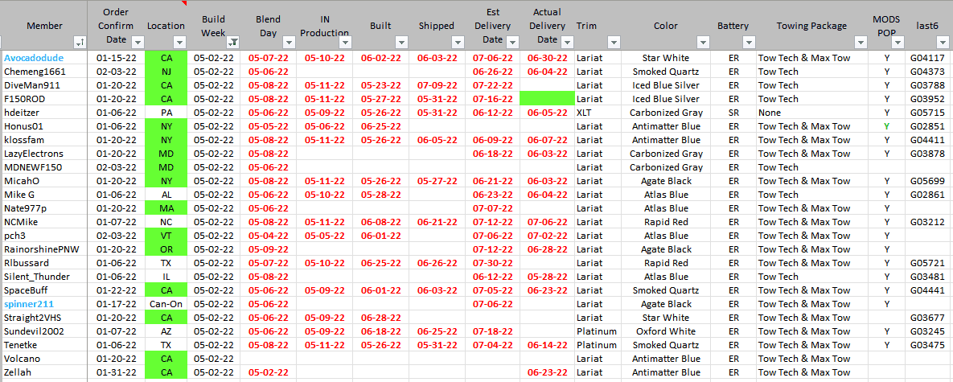Select the empty green cell in F150ROD row
The width and height of the screenshot is (953, 382).
(x=547, y=99)
